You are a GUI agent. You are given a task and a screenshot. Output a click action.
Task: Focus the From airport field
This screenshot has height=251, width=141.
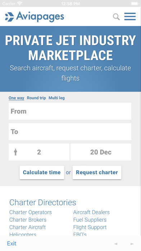pos(70,111)
